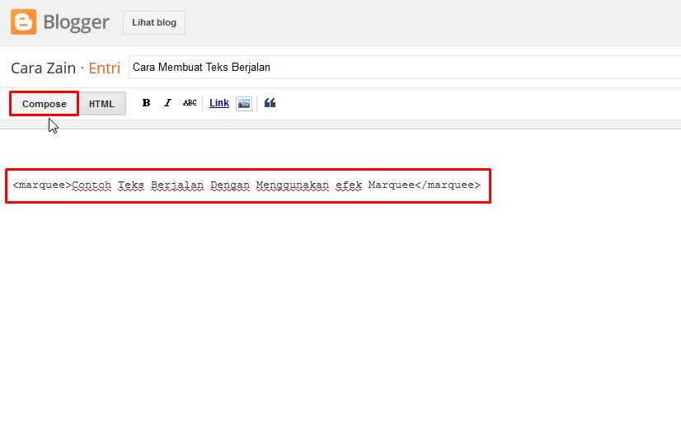
Task: Toggle bold formatting
Action: click(147, 103)
